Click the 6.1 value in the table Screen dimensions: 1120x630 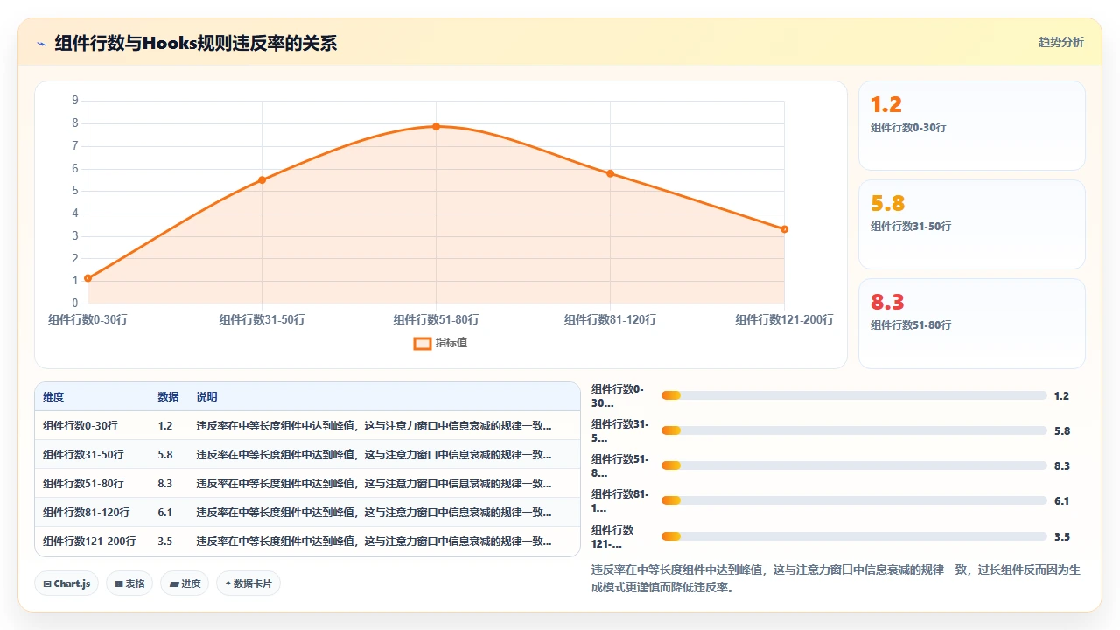(165, 513)
